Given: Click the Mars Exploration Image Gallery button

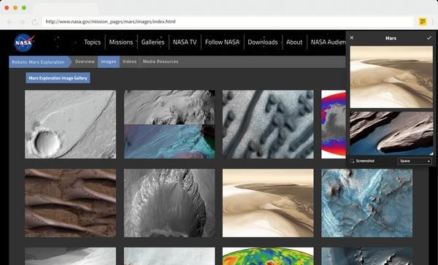Looking at the screenshot, I should pos(58,78).
